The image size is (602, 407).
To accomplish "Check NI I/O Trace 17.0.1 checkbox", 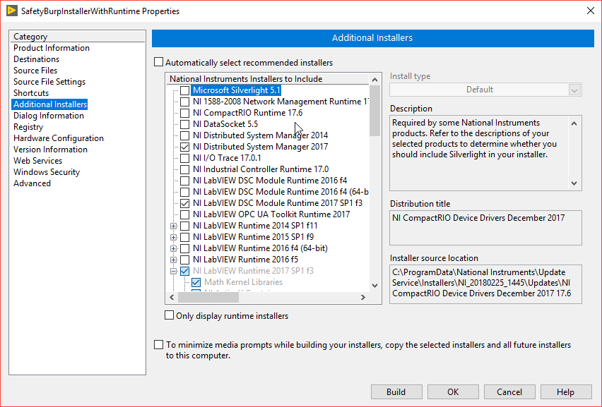I will coord(184,158).
